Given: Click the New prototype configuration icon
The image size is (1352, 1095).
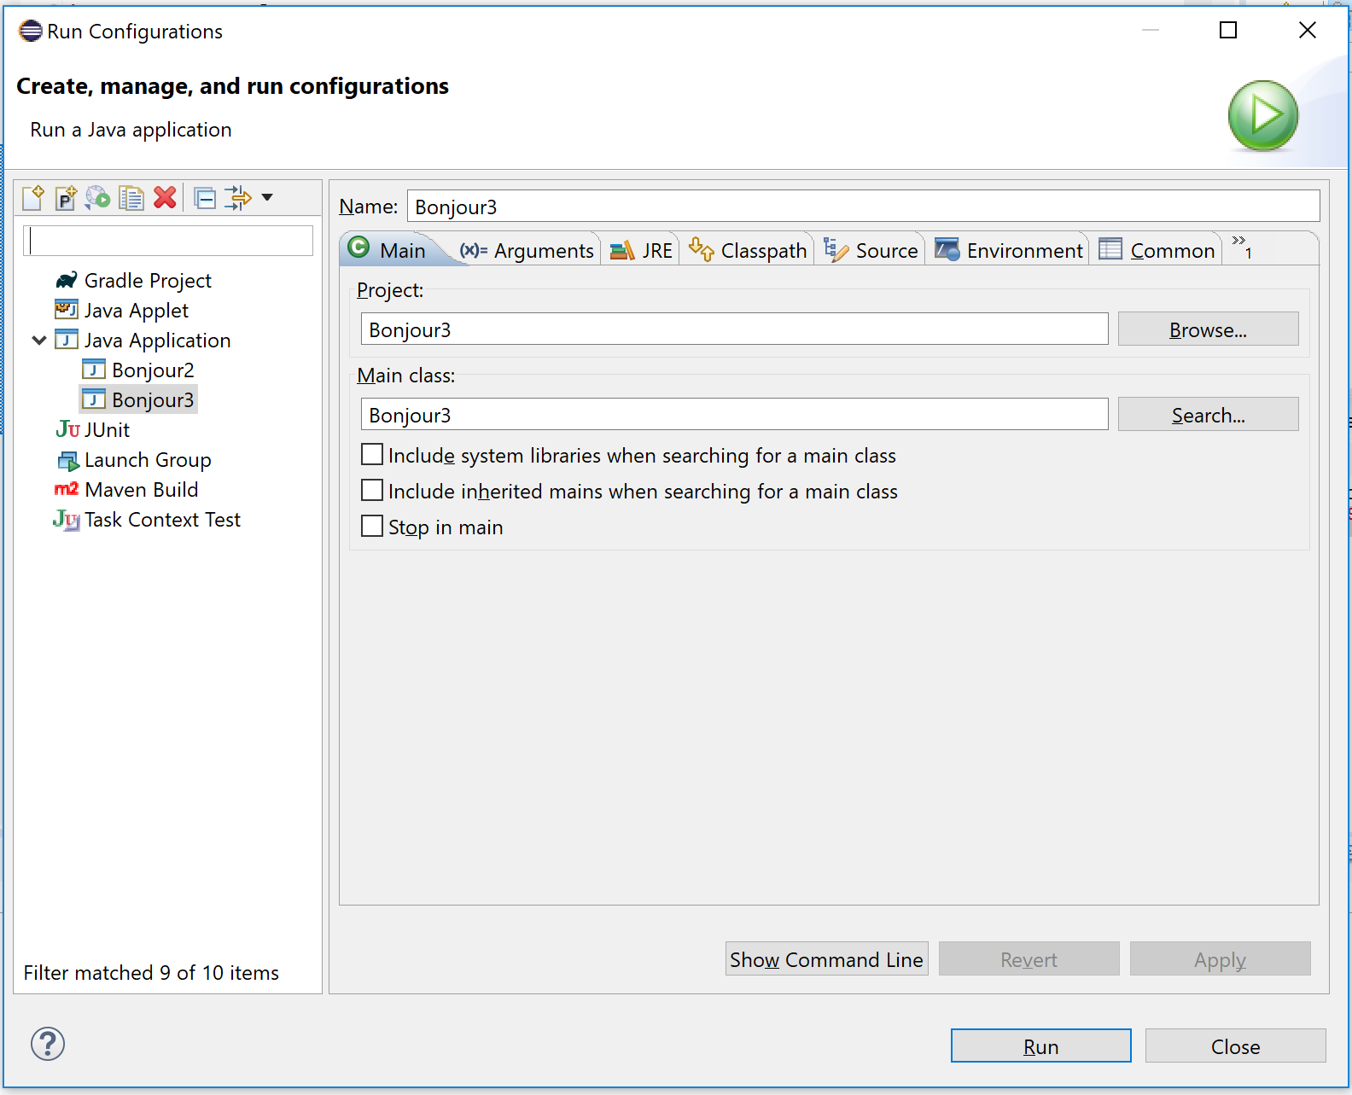Looking at the screenshot, I should coord(66,198).
